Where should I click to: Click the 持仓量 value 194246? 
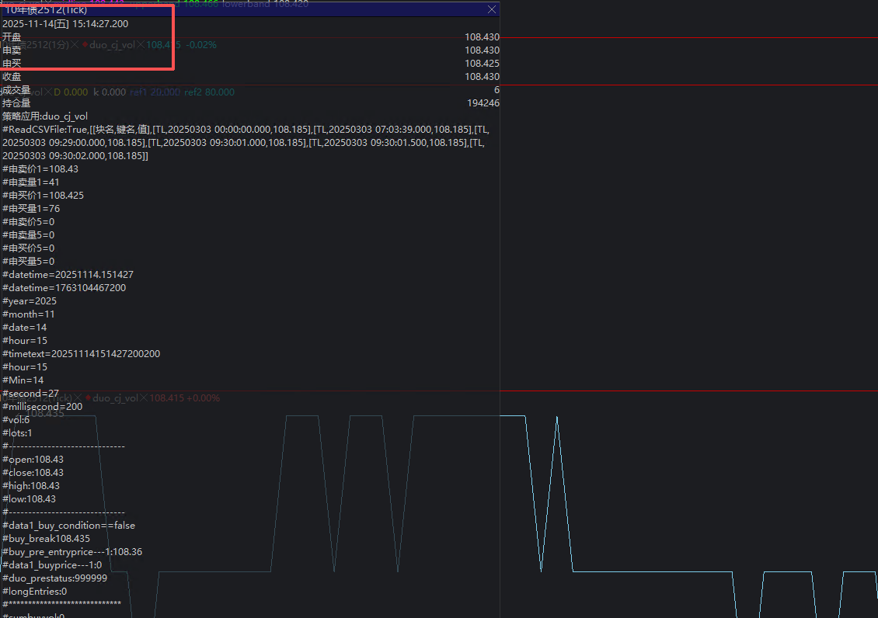click(483, 103)
